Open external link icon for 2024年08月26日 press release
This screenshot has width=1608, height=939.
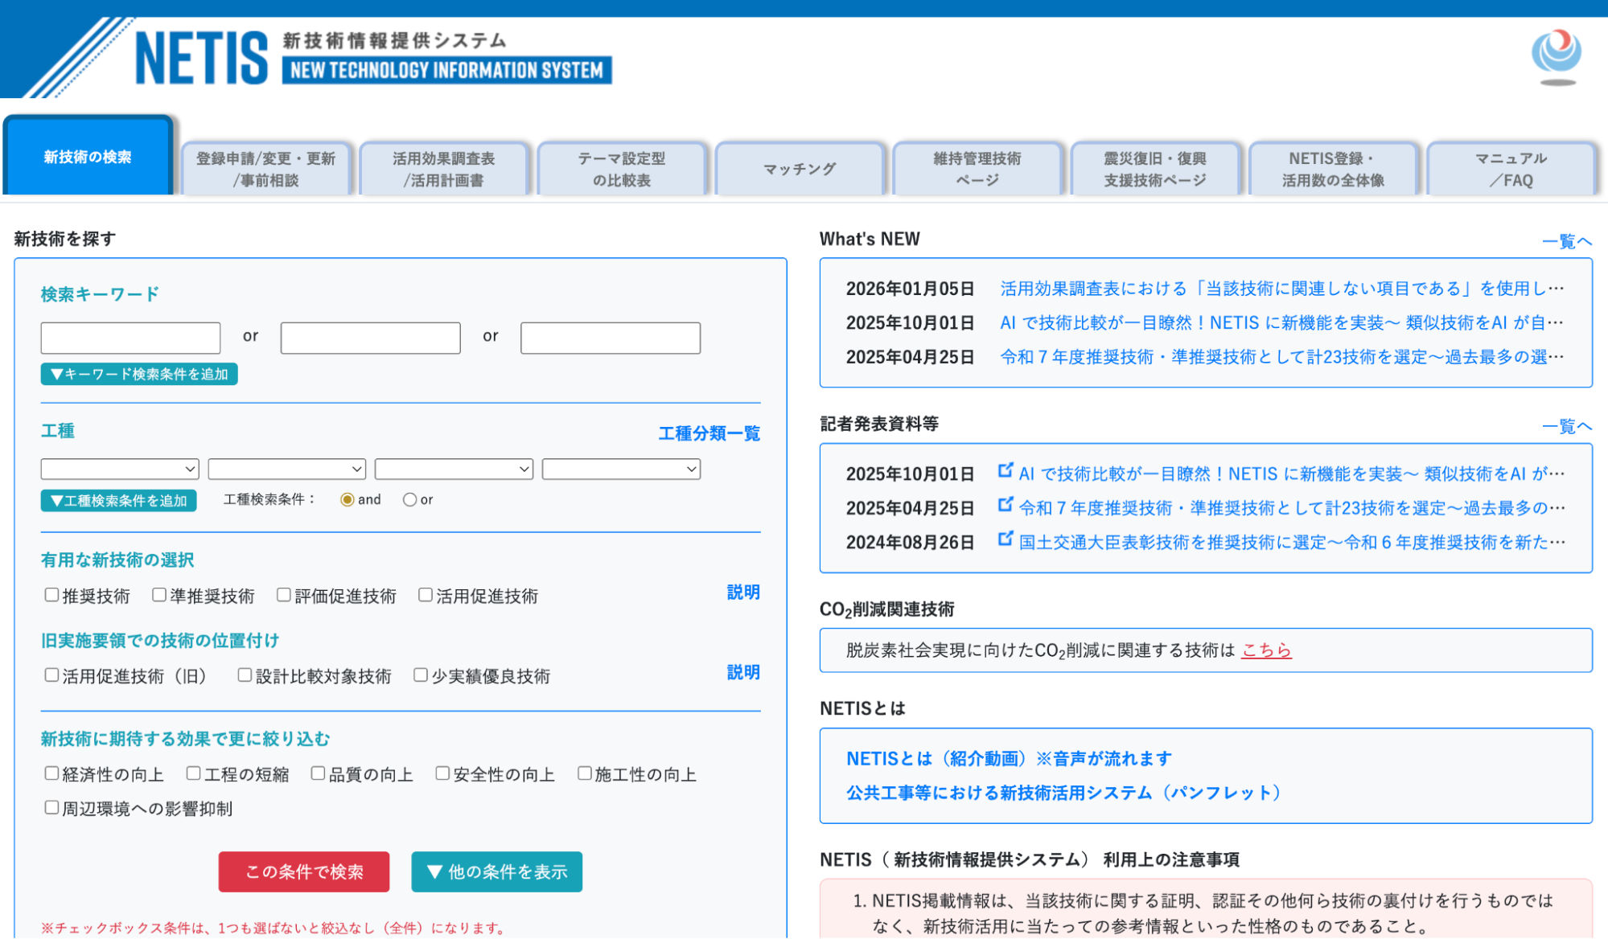(x=1005, y=539)
